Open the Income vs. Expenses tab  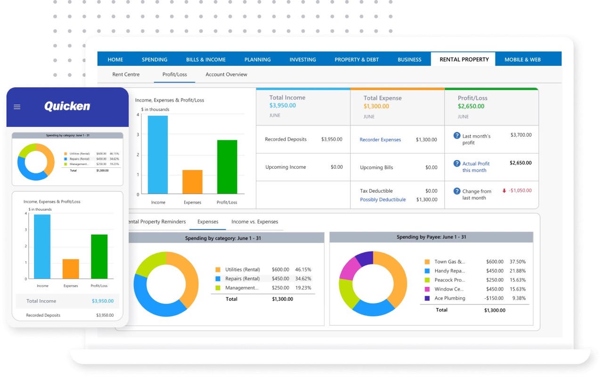click(x=255, y=221)
